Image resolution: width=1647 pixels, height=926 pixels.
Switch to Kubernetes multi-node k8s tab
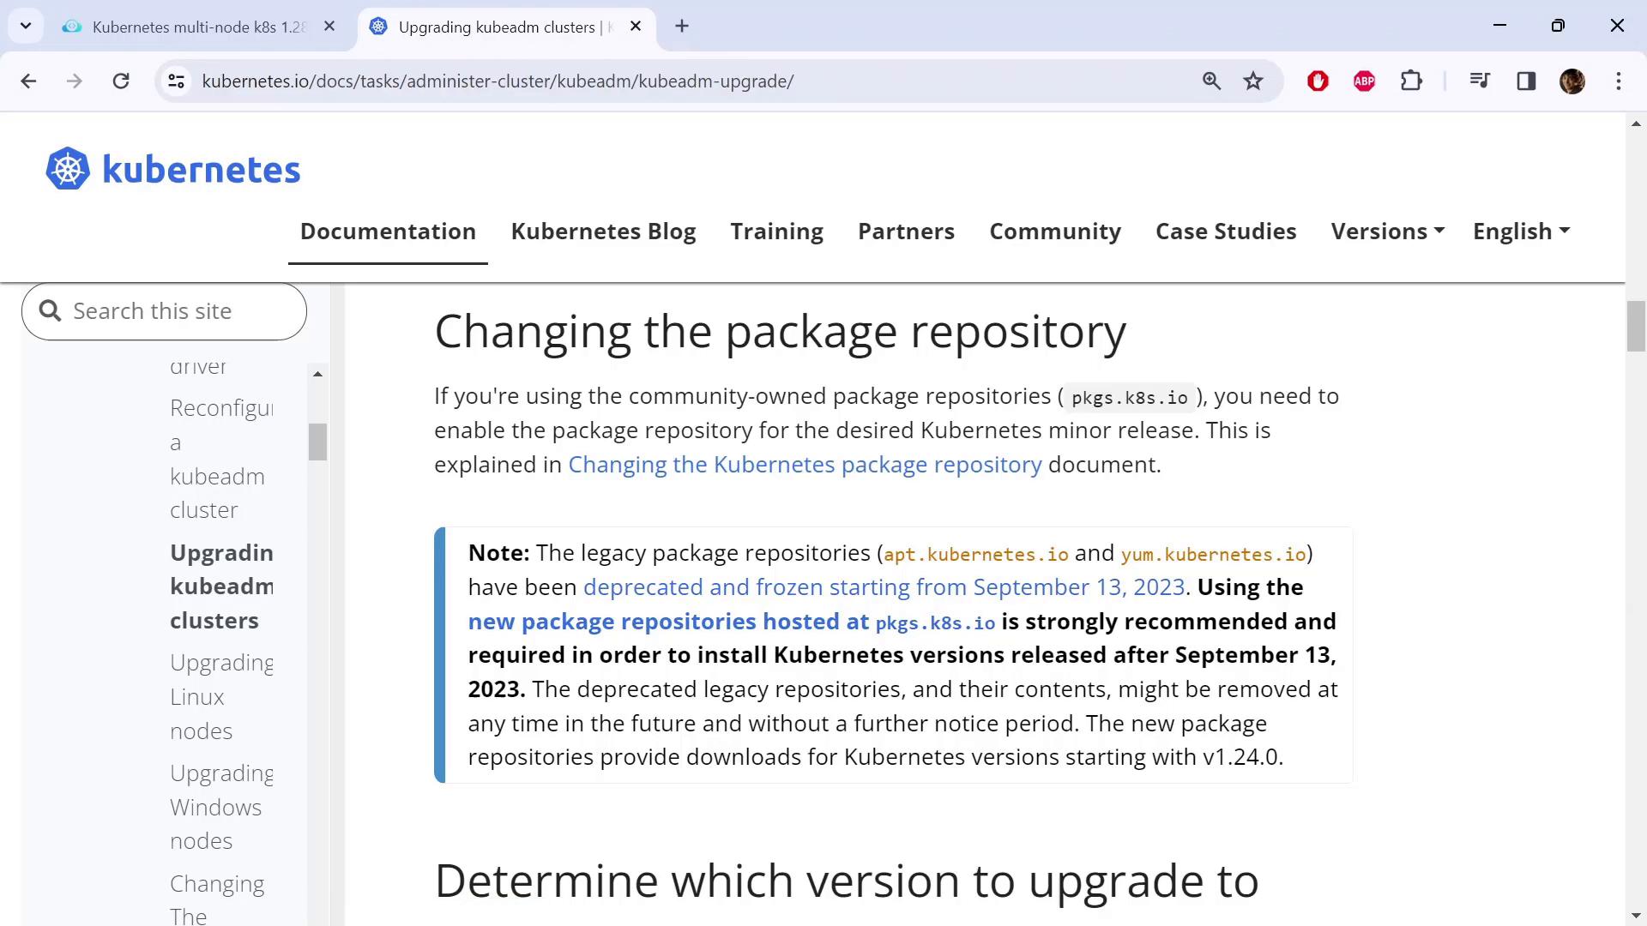tap(198, 27)
